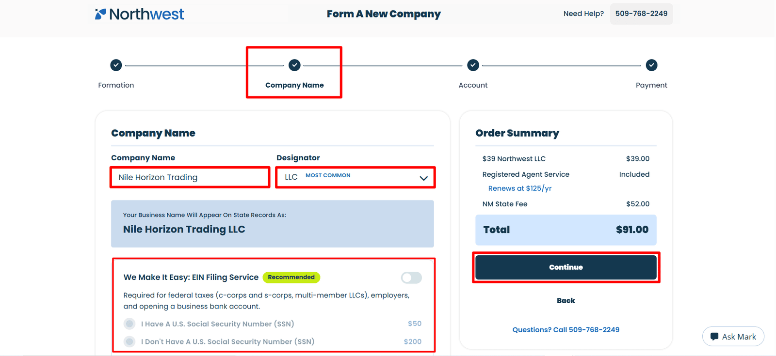Go to the Payment step label

coord(651,85)
